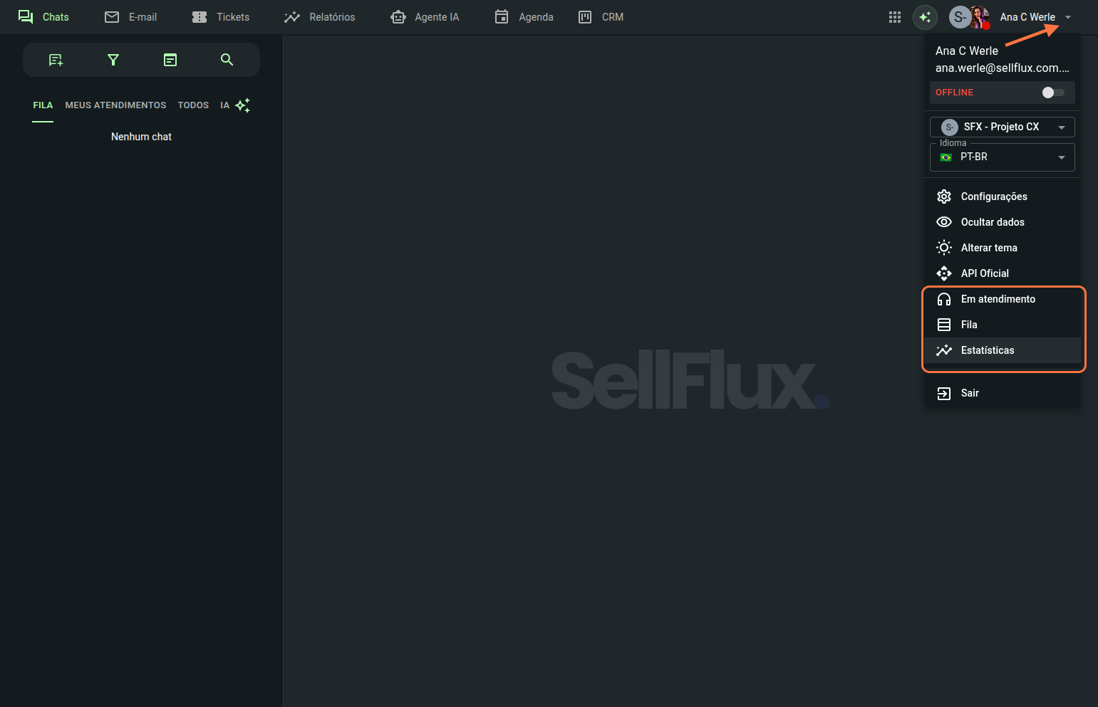Viewport: 1098px width, 707px height.
Task: Toggle Ocultar dados eye option
Action: tap(992, 222)
